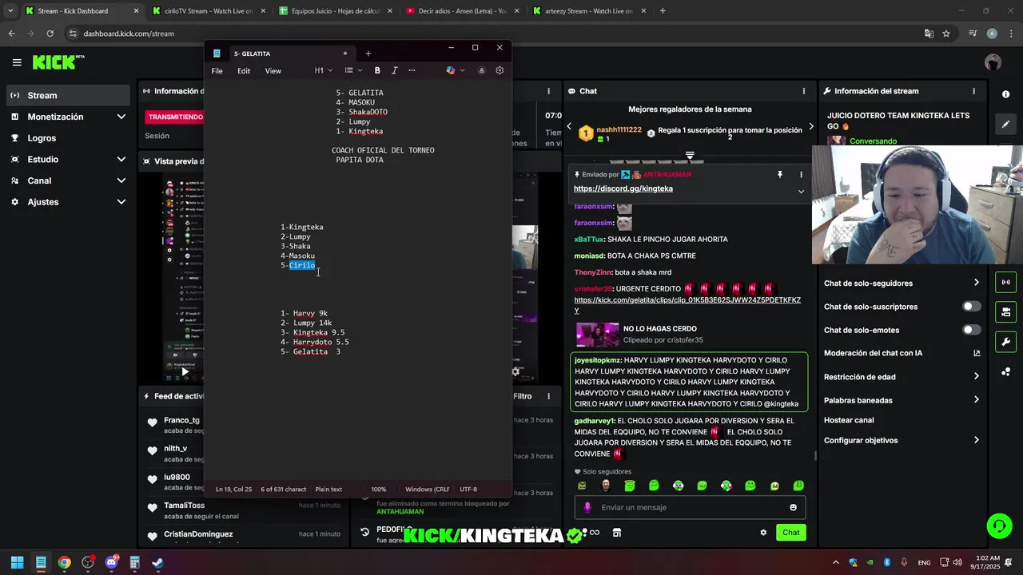Click the shop icon below chat input
This screenshot has width=1023, height=575.
[x=617, y=533]
